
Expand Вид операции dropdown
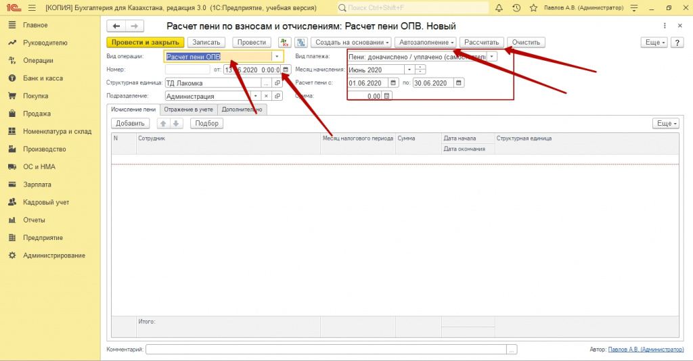[x=277, y=57]
